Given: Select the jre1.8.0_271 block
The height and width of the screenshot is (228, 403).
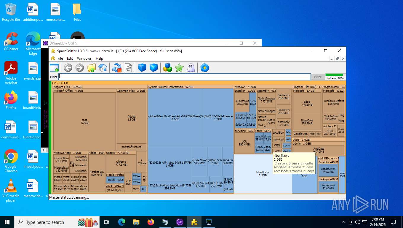Looking at the screenshot, I should (x=115, y=190).
